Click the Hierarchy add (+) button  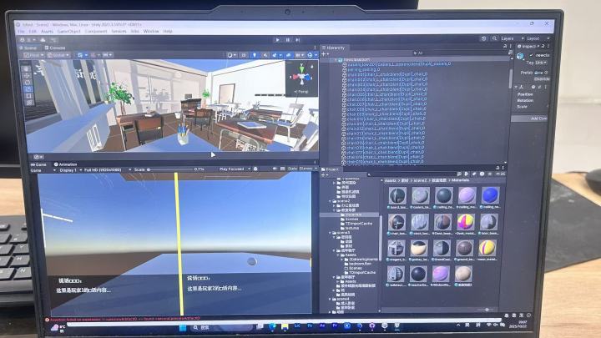click(324, 54)
